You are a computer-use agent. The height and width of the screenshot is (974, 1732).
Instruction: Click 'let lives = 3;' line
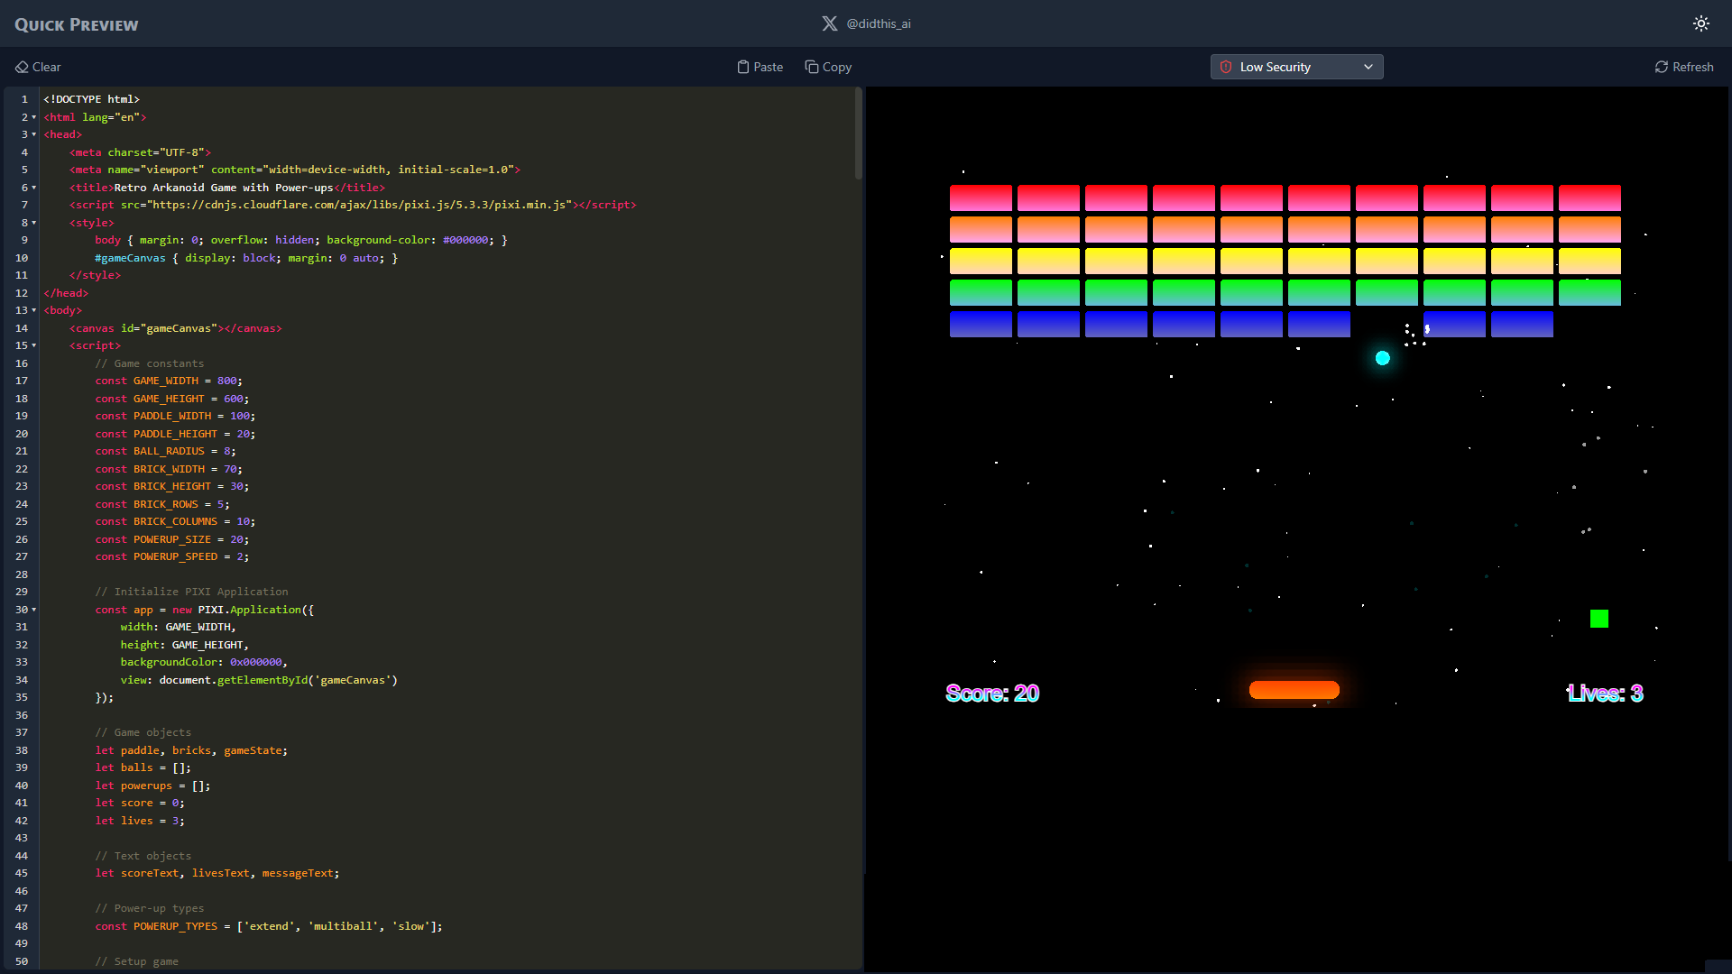pos(140,821)
